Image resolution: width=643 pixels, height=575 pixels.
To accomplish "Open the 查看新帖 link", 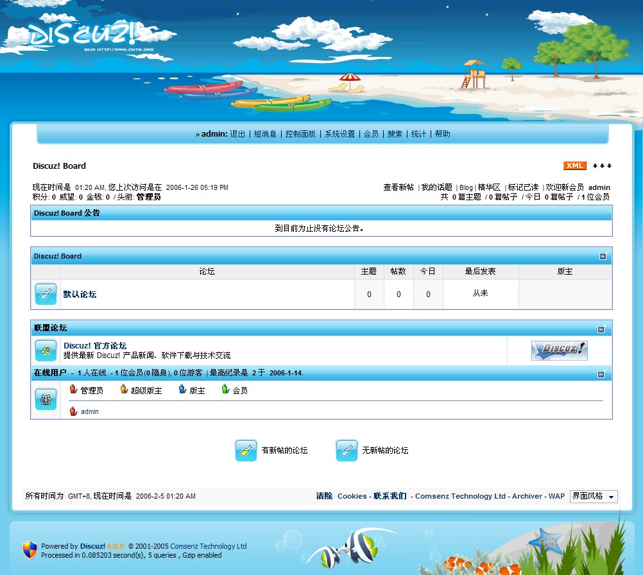I will coord(399,187).
